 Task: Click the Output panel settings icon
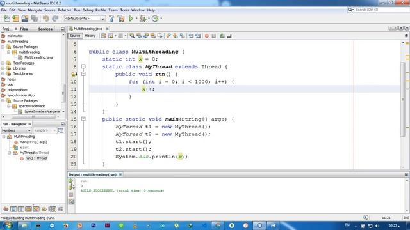[x=71, y=201]
